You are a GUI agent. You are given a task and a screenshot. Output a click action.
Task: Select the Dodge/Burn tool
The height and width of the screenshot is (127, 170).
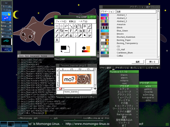(85, 35)
